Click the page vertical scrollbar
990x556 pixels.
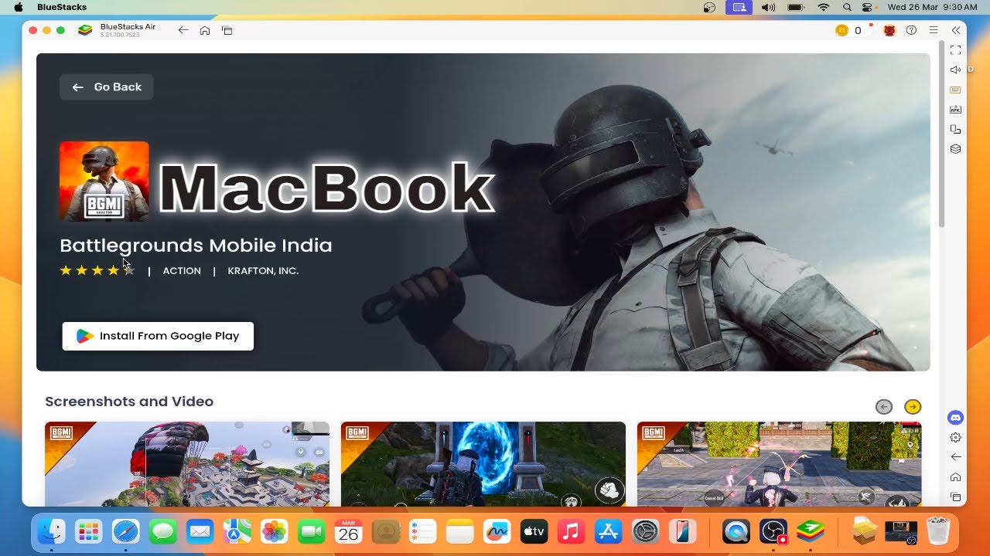(x=941, y=135)
